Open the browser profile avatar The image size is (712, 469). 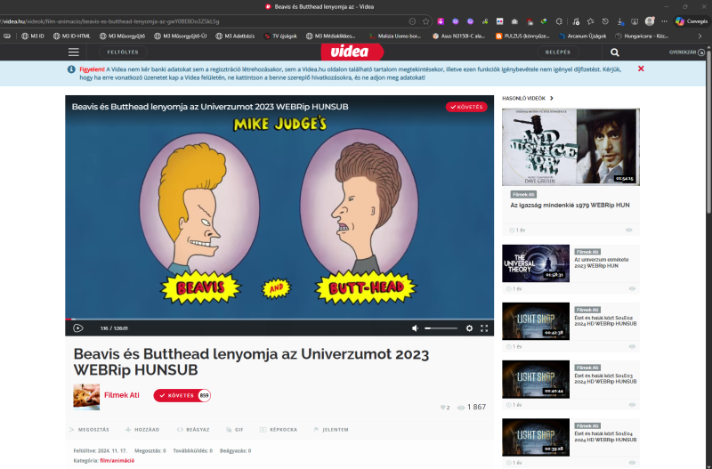click(x=650, y=21)
